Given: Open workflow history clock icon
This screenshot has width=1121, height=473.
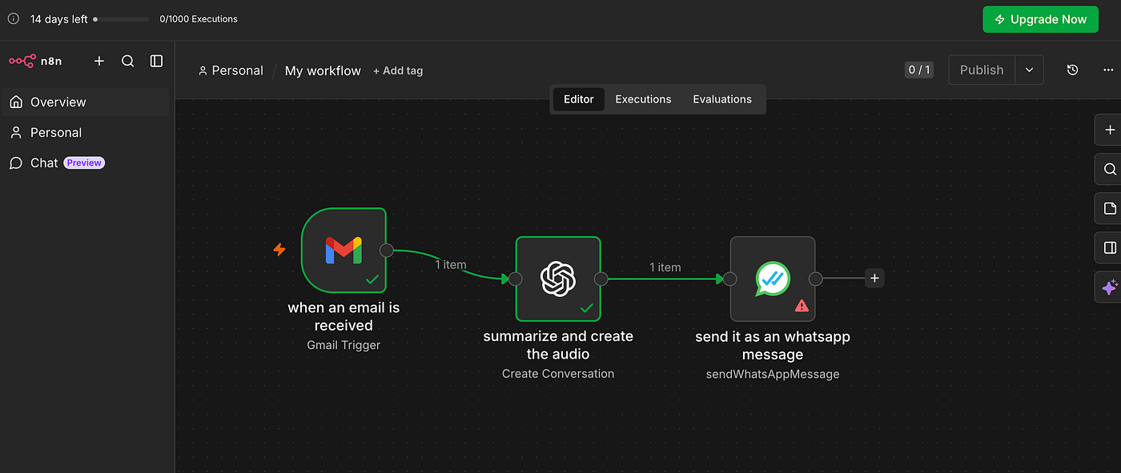Looking at the screenshot, I should click(1073, 70).
